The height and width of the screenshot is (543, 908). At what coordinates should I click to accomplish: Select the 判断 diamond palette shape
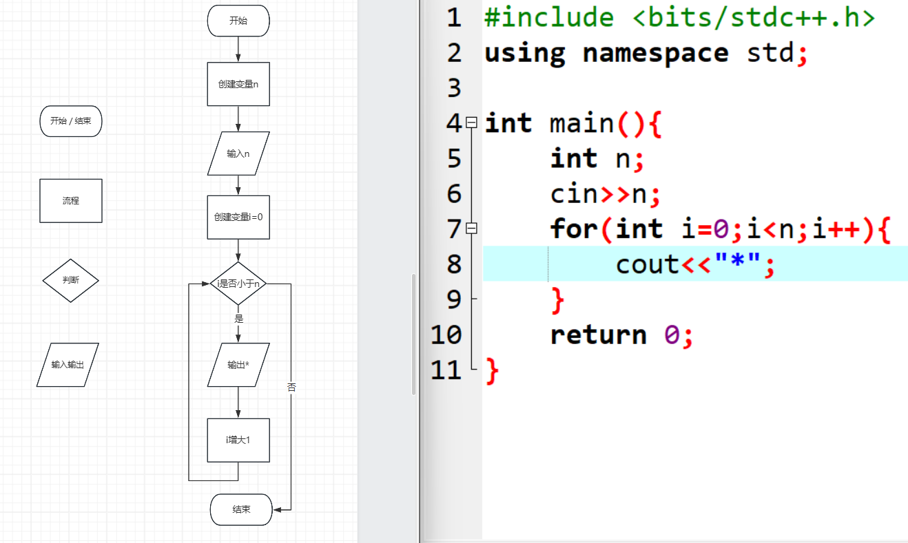[70, 281]
